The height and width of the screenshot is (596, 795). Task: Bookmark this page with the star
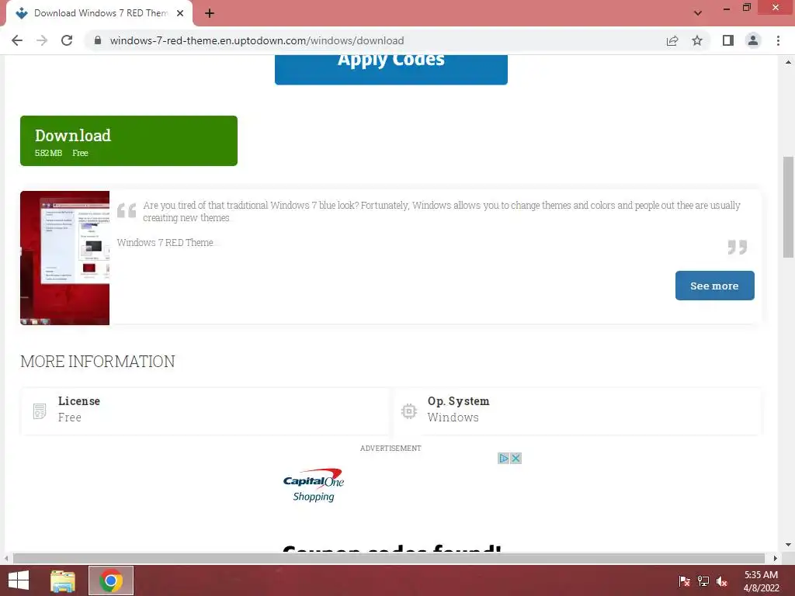coord(698,40)
